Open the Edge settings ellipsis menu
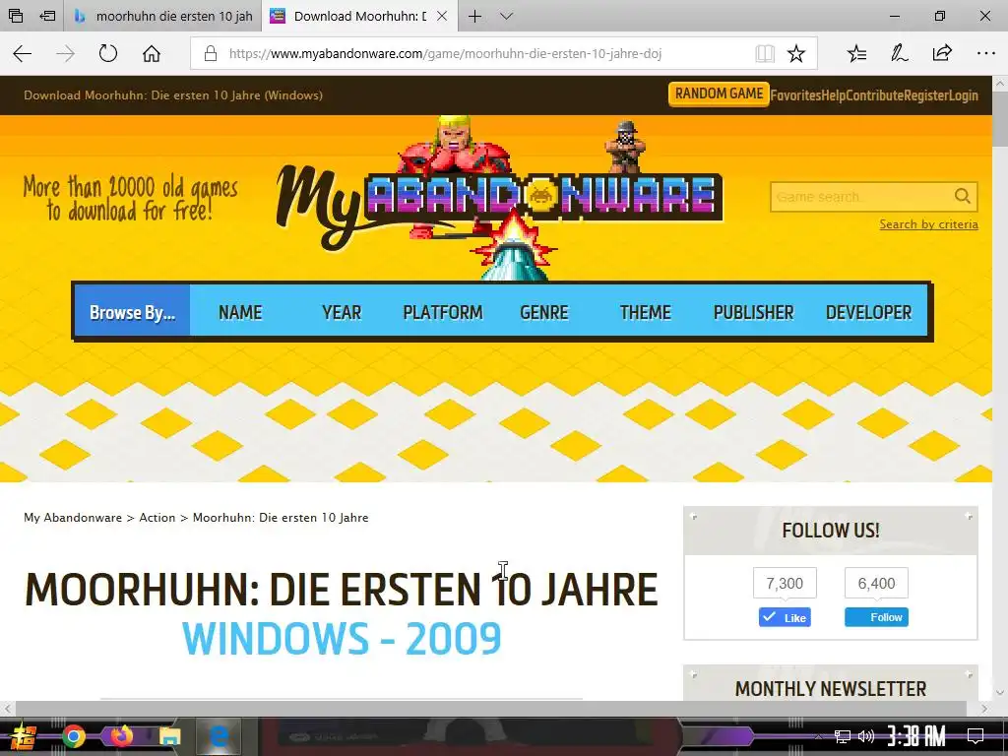This screenshot has height=756, width=1008. coord(985,53)
